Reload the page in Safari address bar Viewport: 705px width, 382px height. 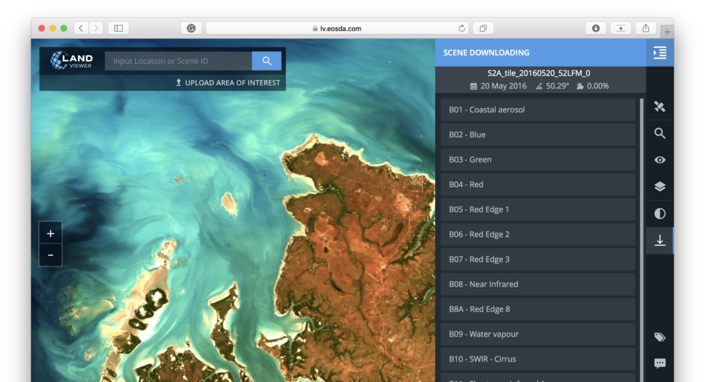click(x=462, y=28)
